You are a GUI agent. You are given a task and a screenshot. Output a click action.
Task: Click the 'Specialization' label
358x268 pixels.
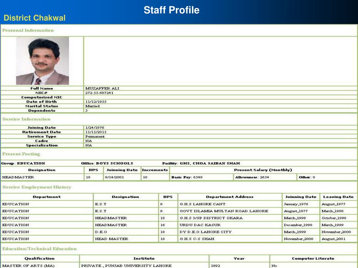point(42,146)
